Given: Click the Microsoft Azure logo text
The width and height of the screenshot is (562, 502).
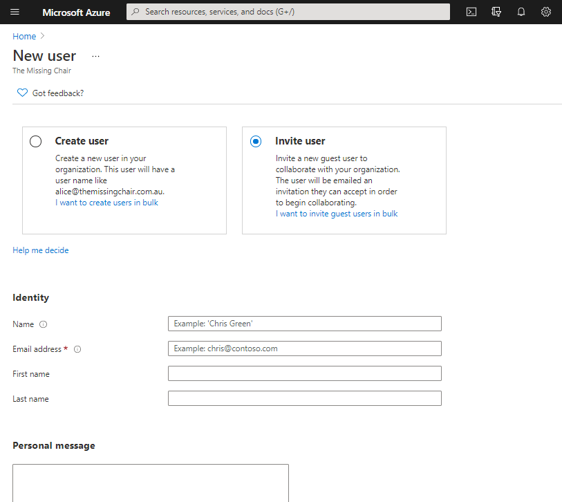Looking at the screenshot, I should tap(76, 12).
